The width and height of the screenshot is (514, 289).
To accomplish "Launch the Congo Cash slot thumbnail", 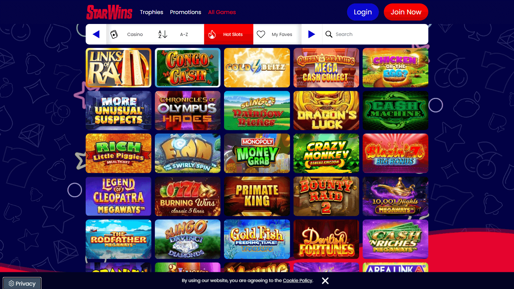I will (x=188, y=68).
